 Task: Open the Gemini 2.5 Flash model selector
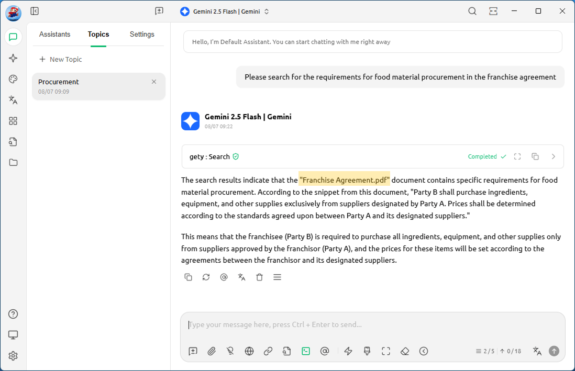225,12
